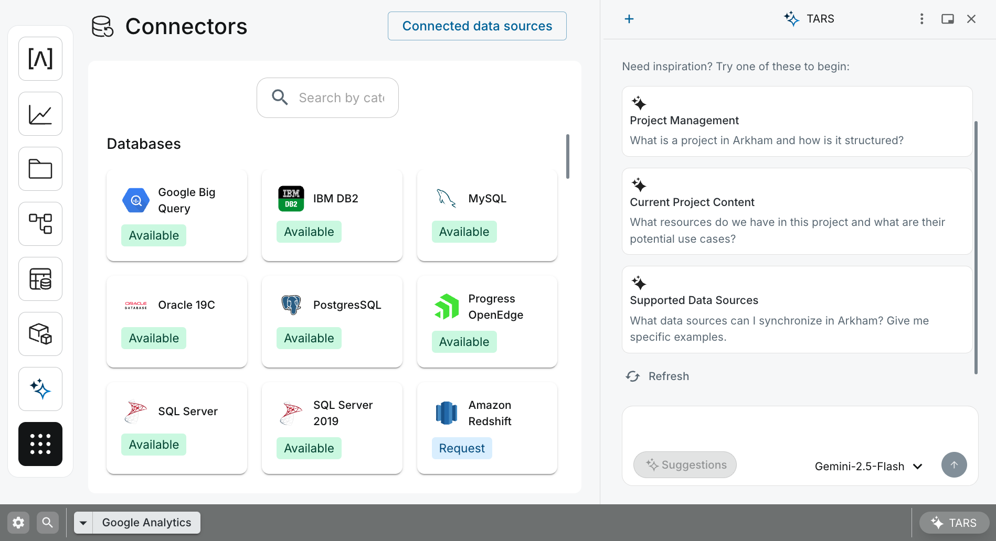This screenshot has height=541, width=996.
Task: Click the Connectors database header icon
Action: [x=102, y=26]
